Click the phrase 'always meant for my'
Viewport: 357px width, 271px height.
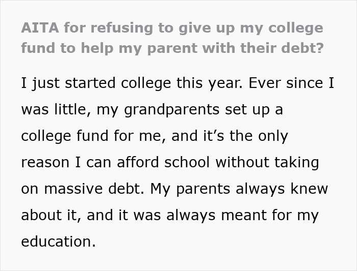pyautogui.click(x=242, y=216)
